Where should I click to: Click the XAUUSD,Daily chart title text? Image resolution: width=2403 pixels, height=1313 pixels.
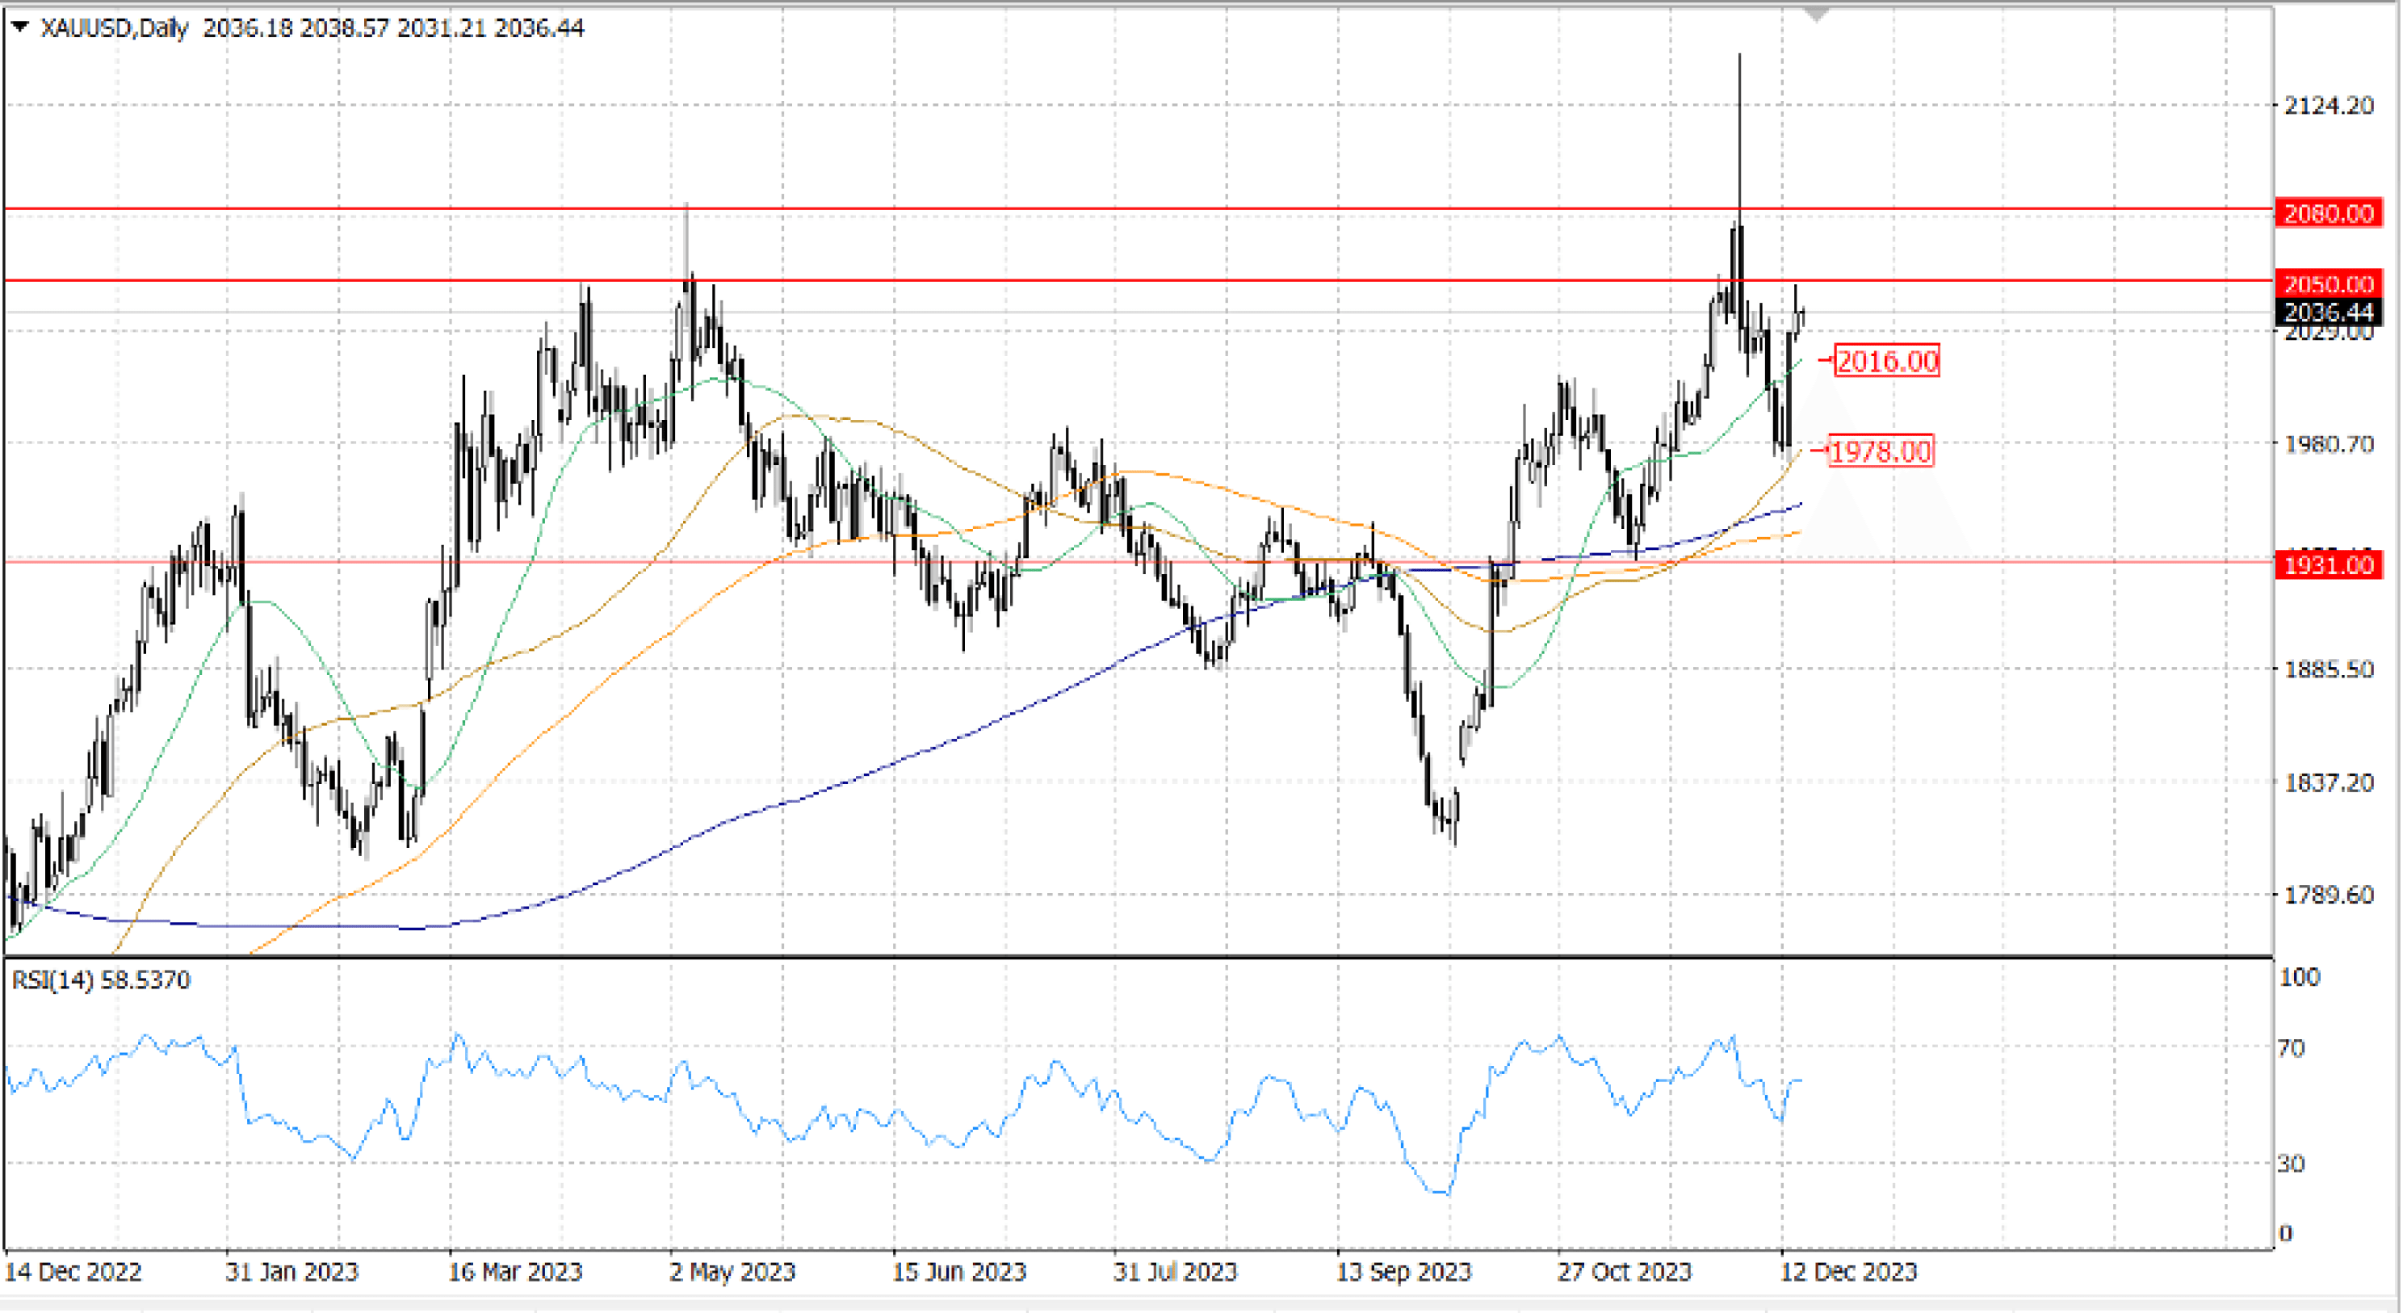click(x=114, y=28)
